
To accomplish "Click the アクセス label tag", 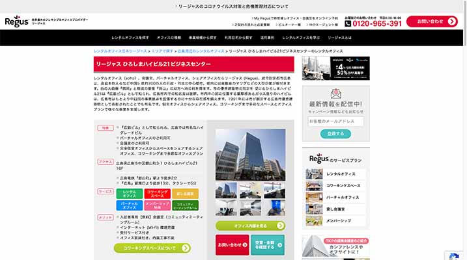I will pyautogui.click(x=106, y=162).
